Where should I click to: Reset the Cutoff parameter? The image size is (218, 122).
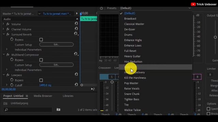(76, 84)
